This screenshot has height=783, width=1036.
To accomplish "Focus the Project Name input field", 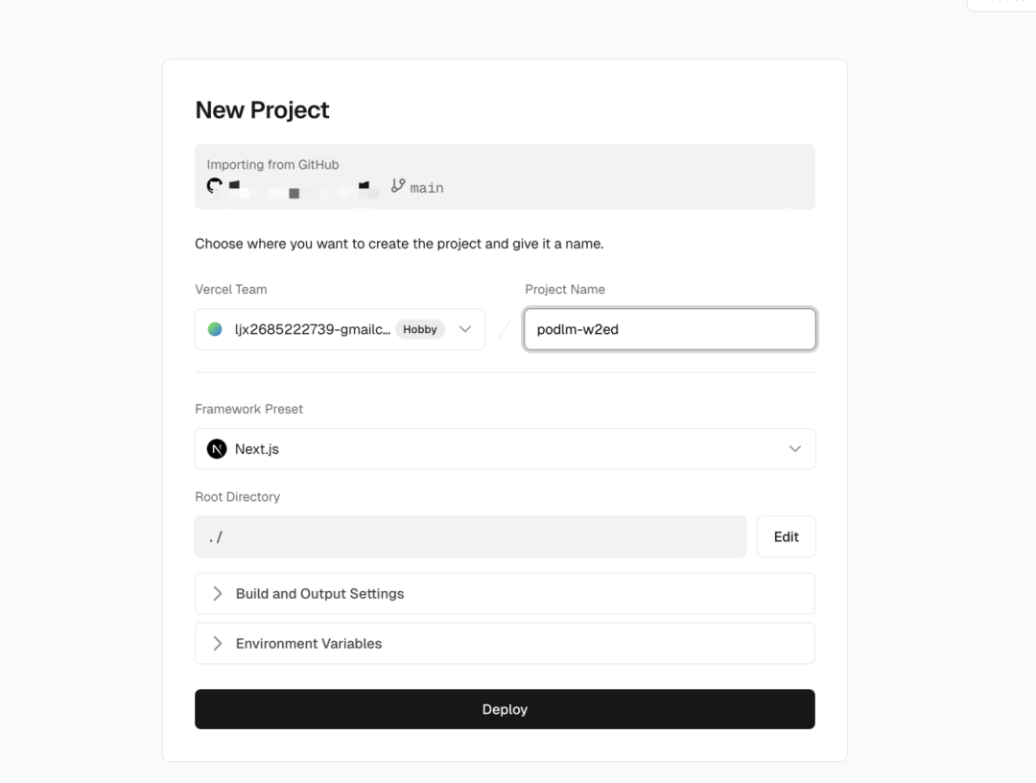I will [670, 329].
